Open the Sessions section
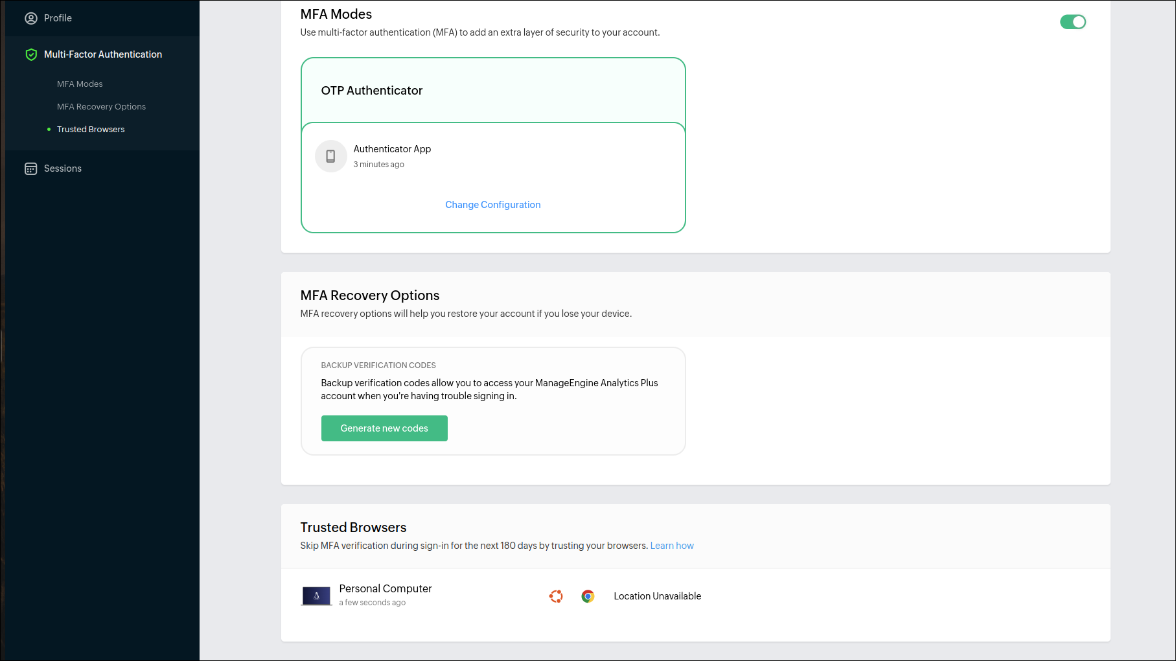 62,168
